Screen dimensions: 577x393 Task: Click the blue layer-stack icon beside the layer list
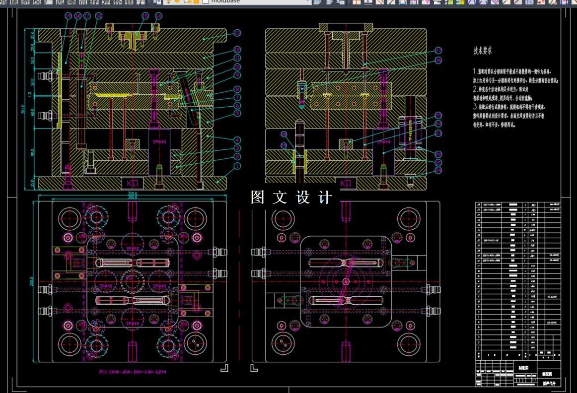tap(316, 2)
